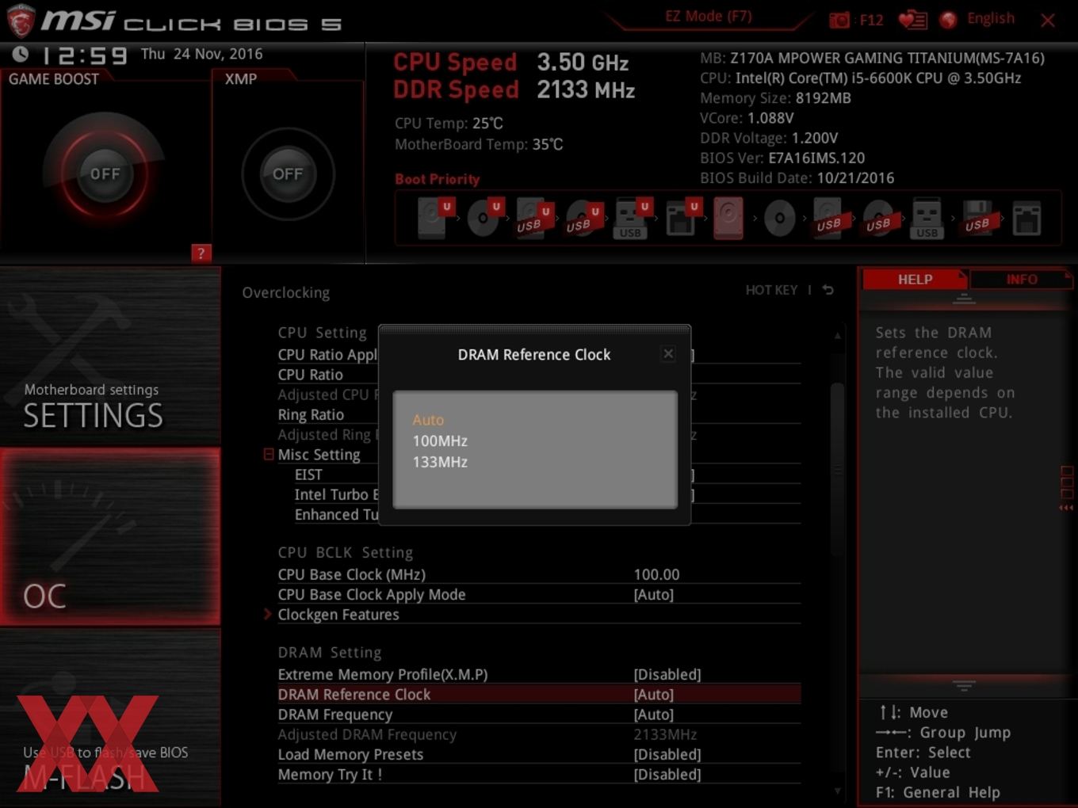This screenshot has height=808, width=1078.
Task: Click the help panel top collapse handle
Action: point(964,299)
